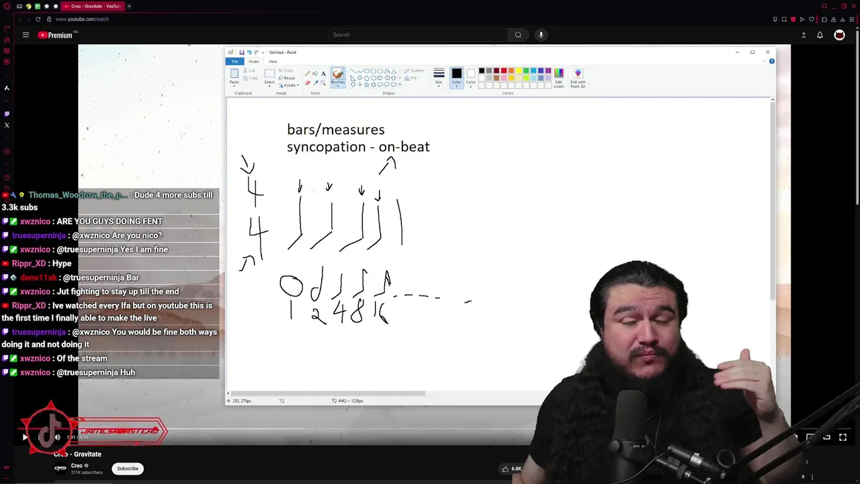Screen dimensions: 860x484
Task: Click the YouTube search magnifier button
Action: point(518,35)
